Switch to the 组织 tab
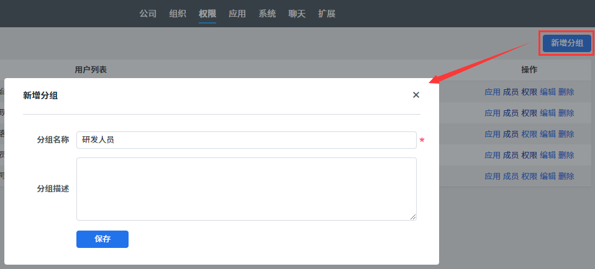Image resolution: width=595 pixels, height=269 pixels. tap(178, 14)
